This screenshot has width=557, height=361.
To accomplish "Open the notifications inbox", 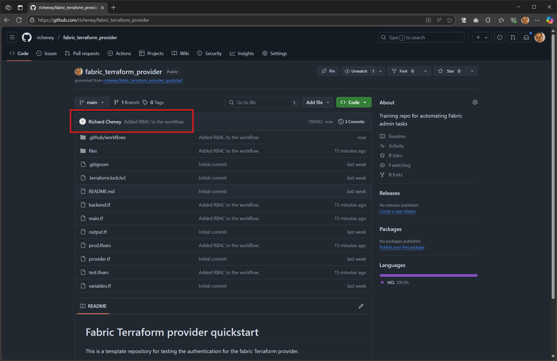I will coord(526,37).
